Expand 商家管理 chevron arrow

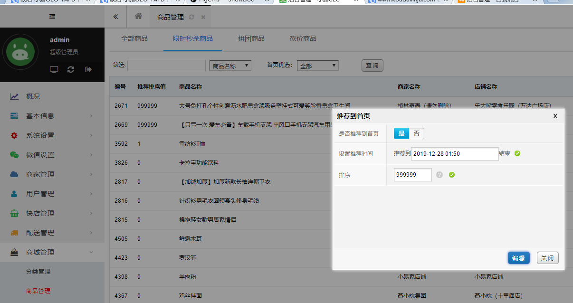91,174
